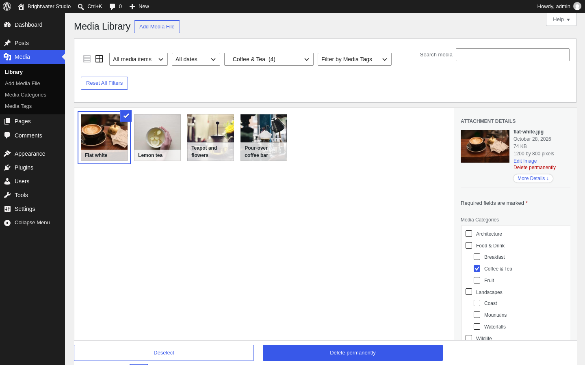The image size is (585, 365).
Task: Open the All dates dropdown
Action: [196, 59]
